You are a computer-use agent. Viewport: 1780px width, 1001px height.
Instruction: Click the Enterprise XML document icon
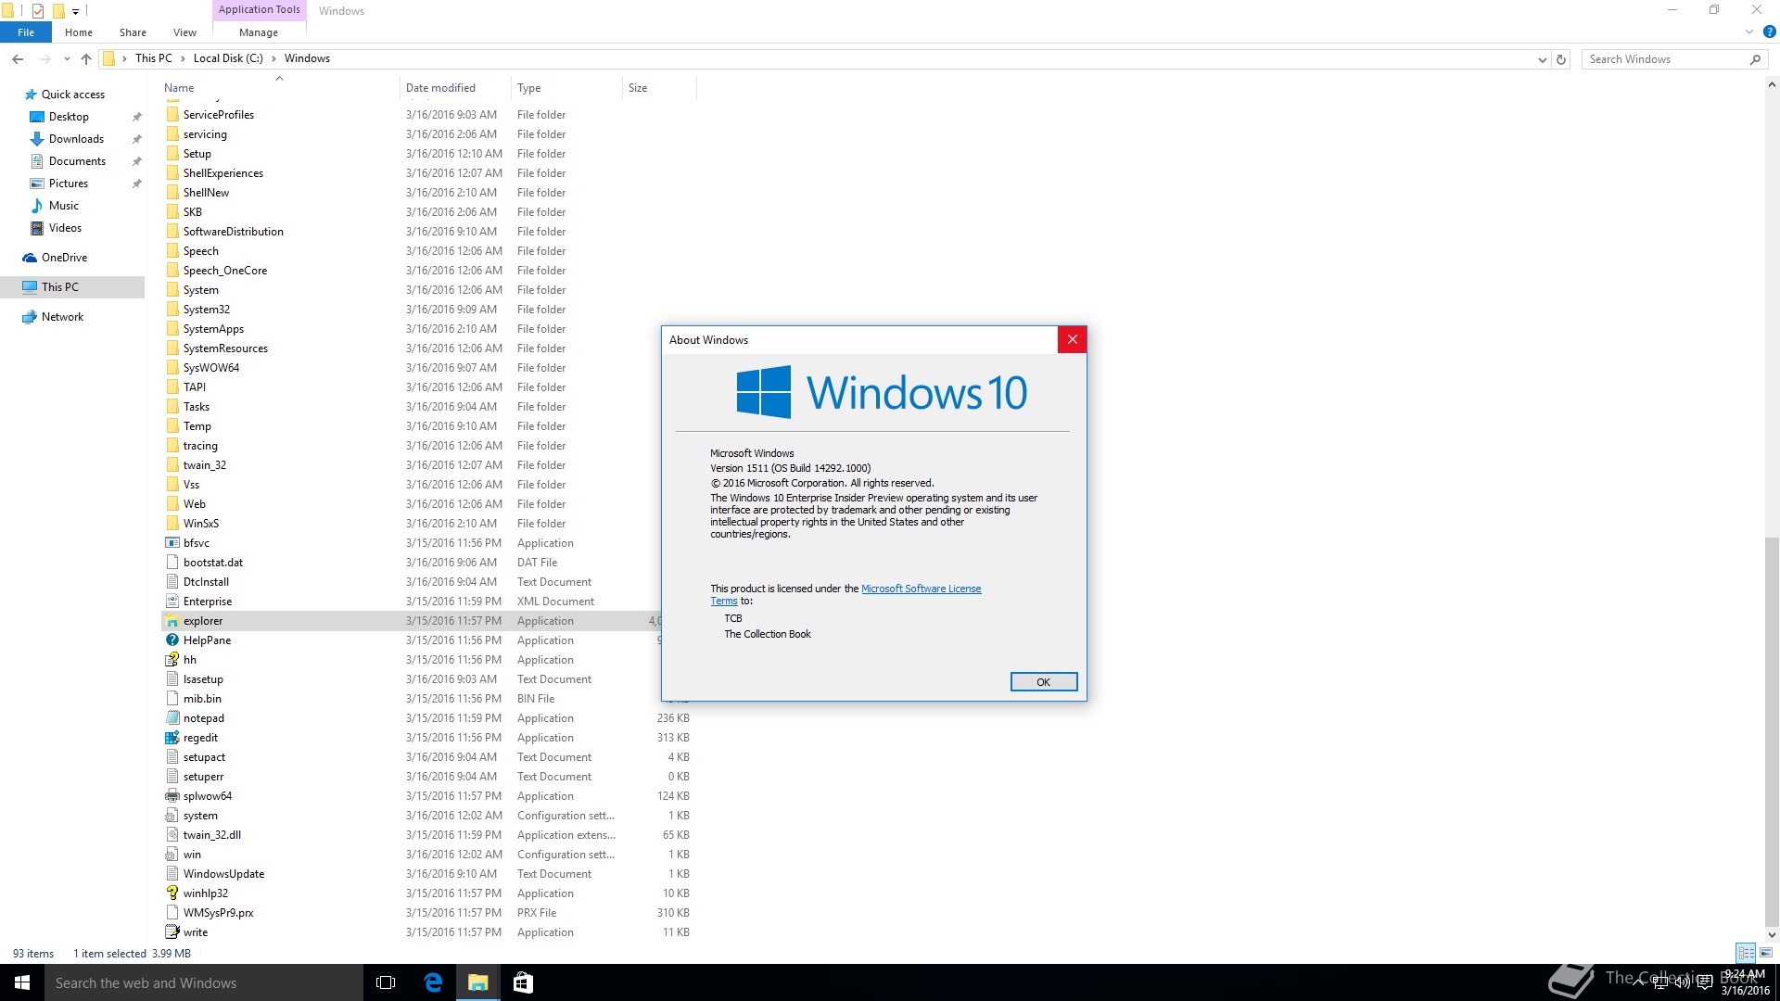172,602
